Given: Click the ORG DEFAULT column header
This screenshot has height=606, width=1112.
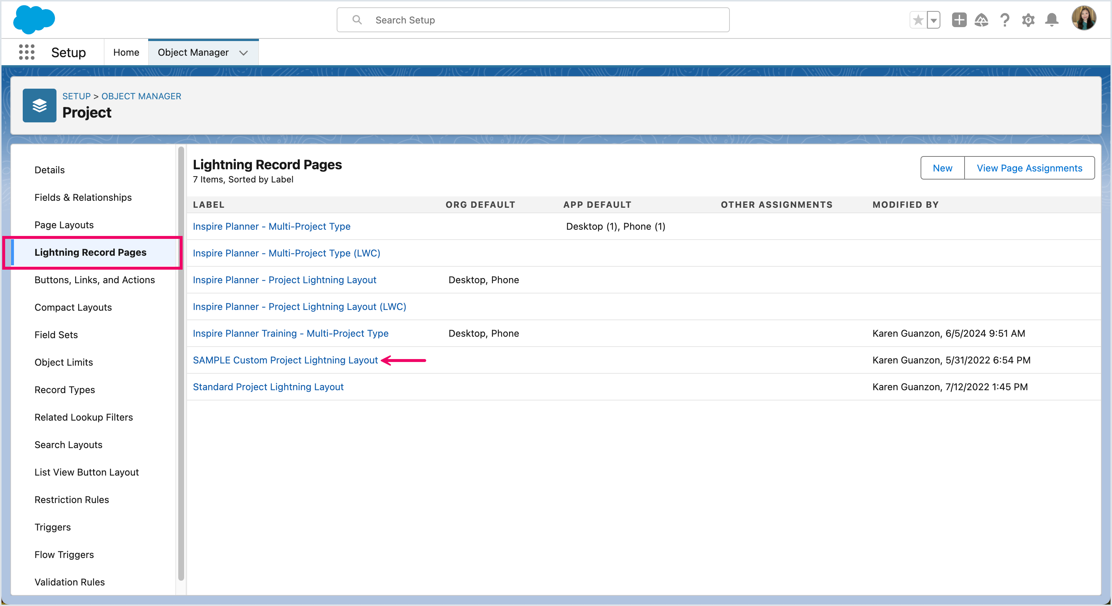Looking at the screenshot, I should (480, 205).
